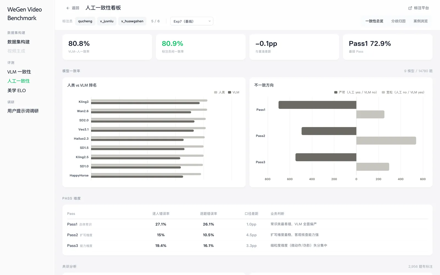This screenshot has width=440, height=275.
Task: Toggle the 人类 legend swatch
Action: pyautogui.click(x=216, y=92)
